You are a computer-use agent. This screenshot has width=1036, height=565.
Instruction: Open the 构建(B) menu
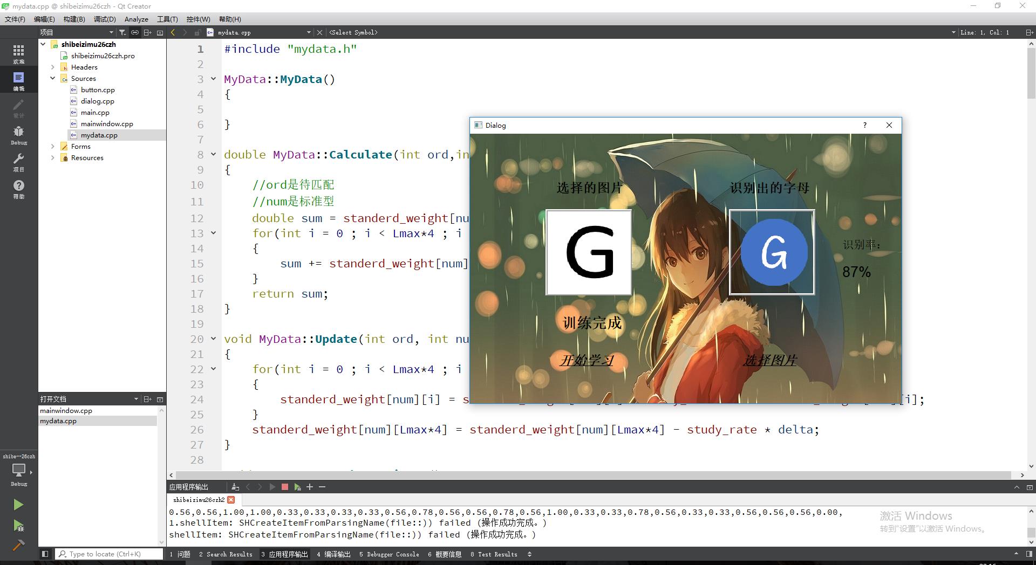coord(74,19)
